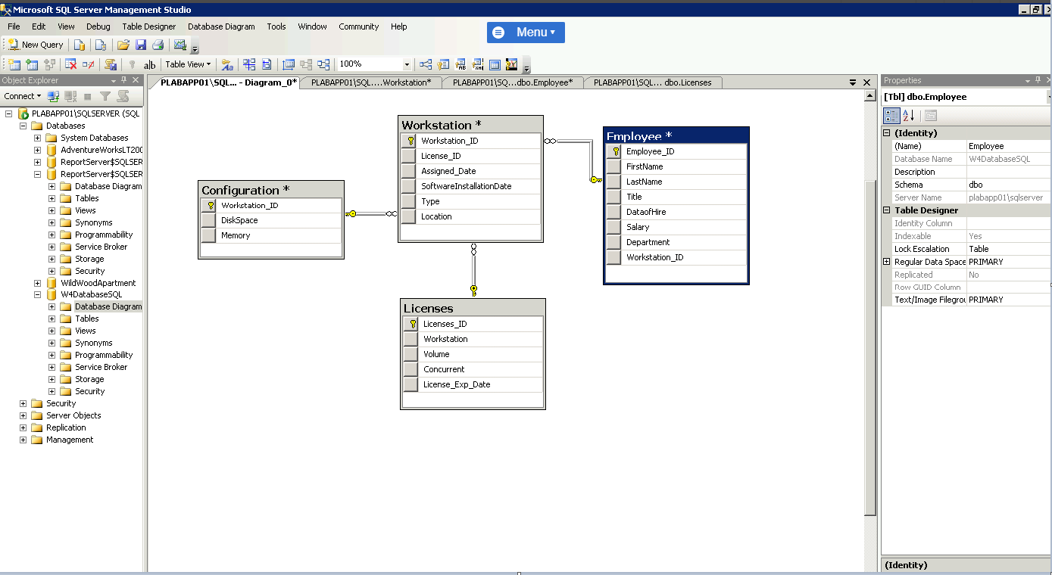This screenshot has height=575, width=1052.
Task: Select the DiskSpace column in Configuration table
Action: point(271,220)
